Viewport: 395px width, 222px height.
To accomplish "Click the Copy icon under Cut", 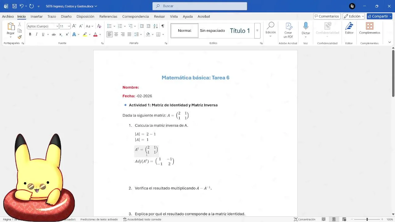I will [20, 31].
